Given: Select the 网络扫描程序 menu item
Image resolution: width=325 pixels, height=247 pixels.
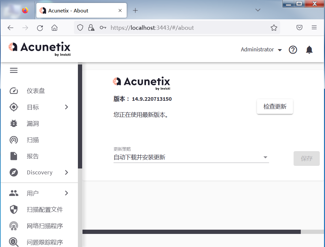Looking at the screenshot, I should [x=45, y=226].
